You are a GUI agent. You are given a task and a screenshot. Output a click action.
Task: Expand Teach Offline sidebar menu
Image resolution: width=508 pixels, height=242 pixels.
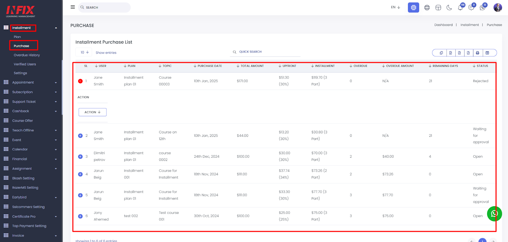(x=30, y=130)
